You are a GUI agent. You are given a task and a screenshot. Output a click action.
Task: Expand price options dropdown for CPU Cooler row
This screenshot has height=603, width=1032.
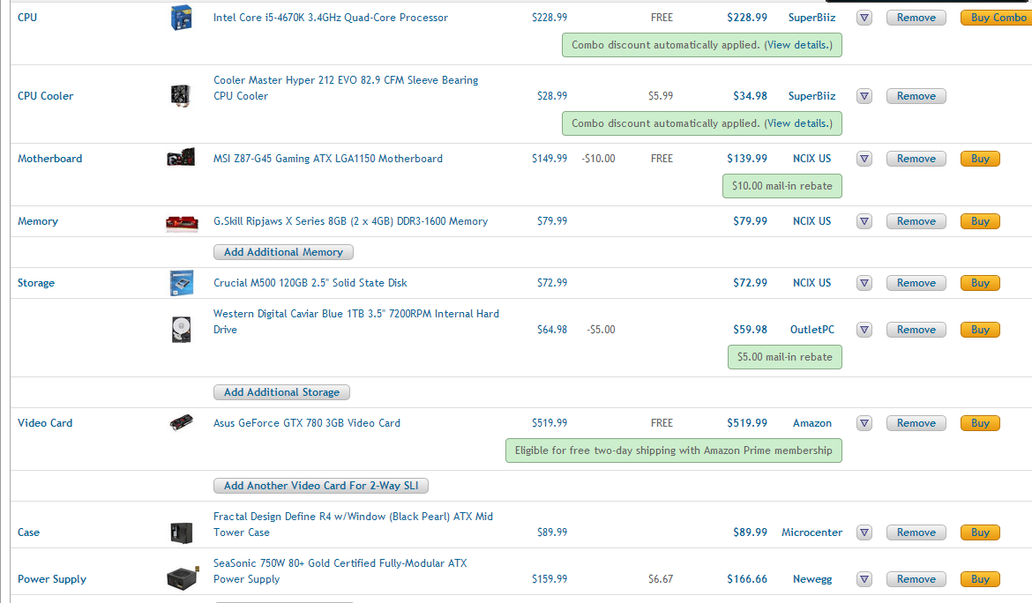point(864,96)
